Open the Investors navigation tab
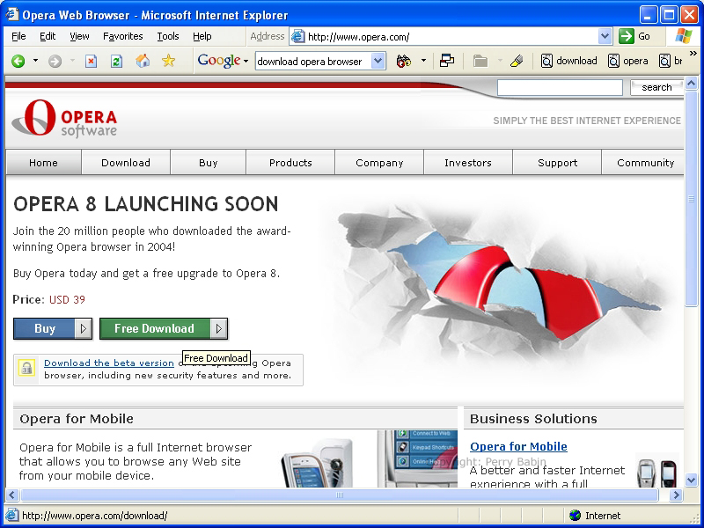The width and height of the screenshot is (704, 528). click(468, 163)
